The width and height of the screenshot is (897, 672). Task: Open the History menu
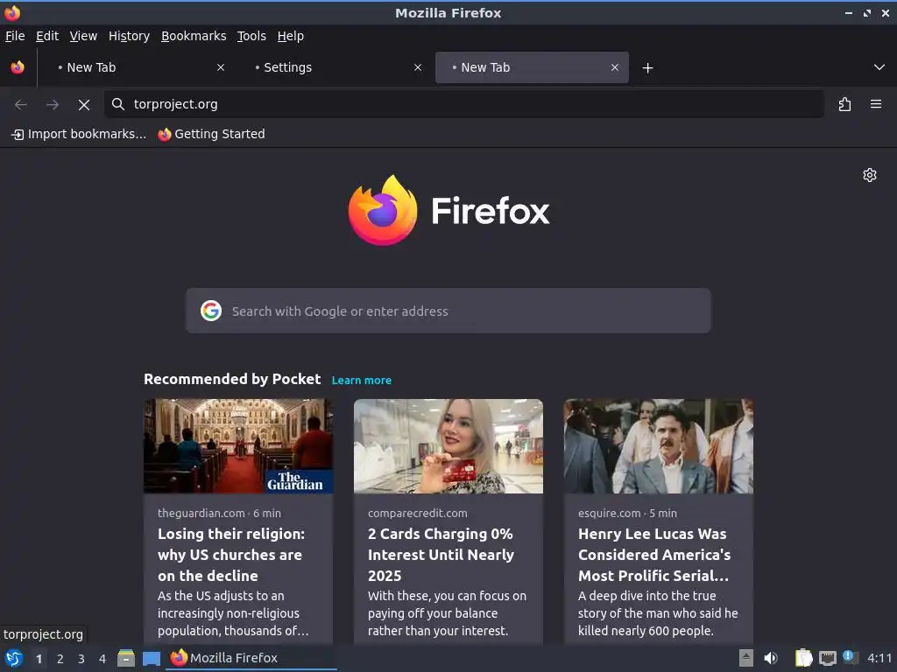(x=130, y=36)
